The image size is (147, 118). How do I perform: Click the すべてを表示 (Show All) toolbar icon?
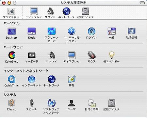coord(11,11)
